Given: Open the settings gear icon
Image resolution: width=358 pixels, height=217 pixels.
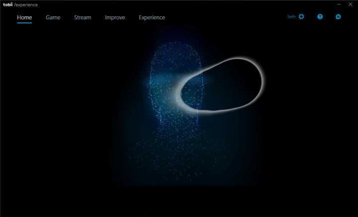Looking at the screenshot, I should click(301, 17).
